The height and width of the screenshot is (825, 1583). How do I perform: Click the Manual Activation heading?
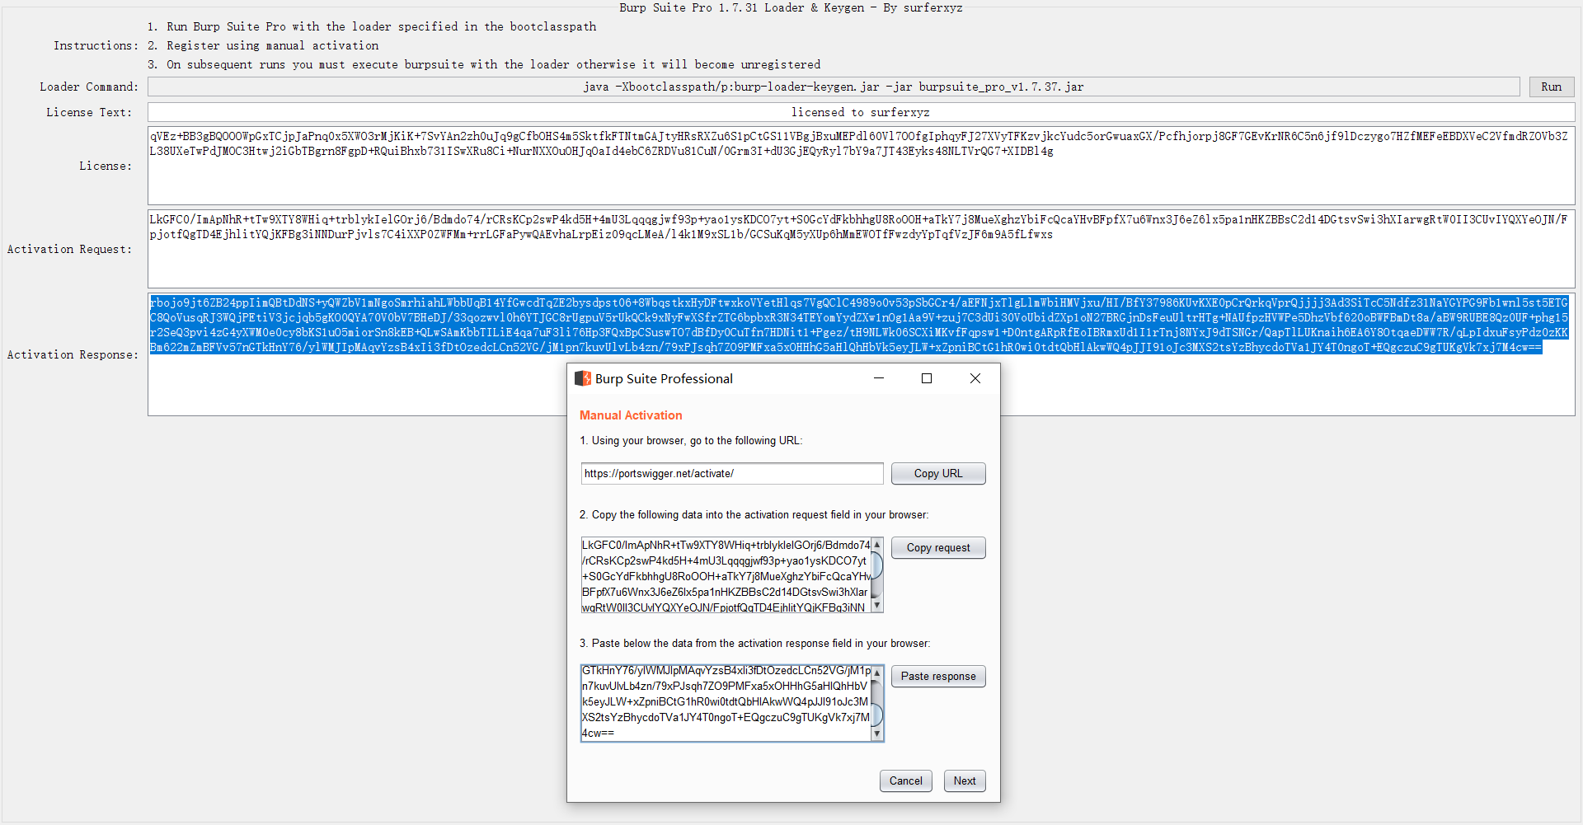[631, 415]
